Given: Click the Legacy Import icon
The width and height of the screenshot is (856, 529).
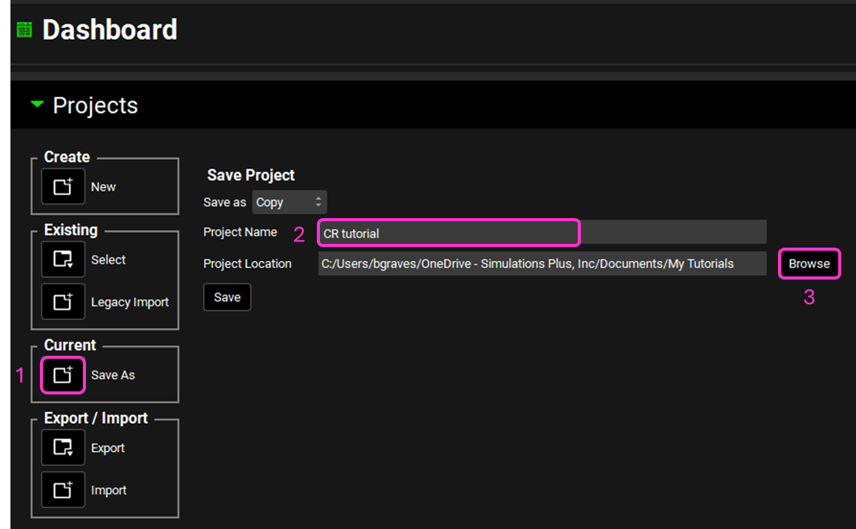Looking at the screenshot, I should pos(63,302).
